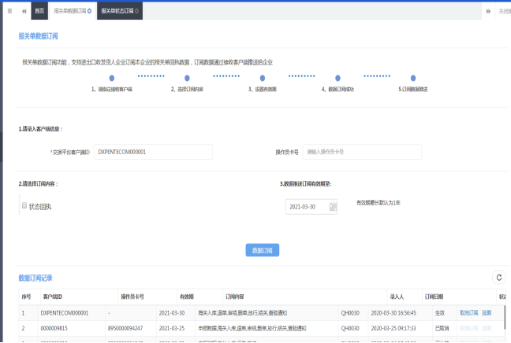
Task: Click step 1 circle 请确定接收客户端
Action: click(x=111, y=78)
